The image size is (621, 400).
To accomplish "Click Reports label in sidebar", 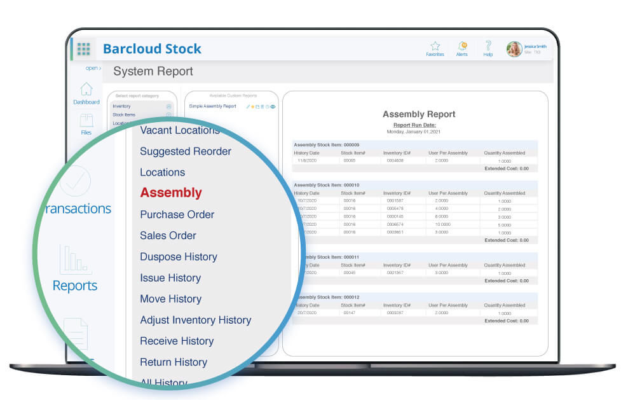I will pyautogui.click(x=75, y=286).
